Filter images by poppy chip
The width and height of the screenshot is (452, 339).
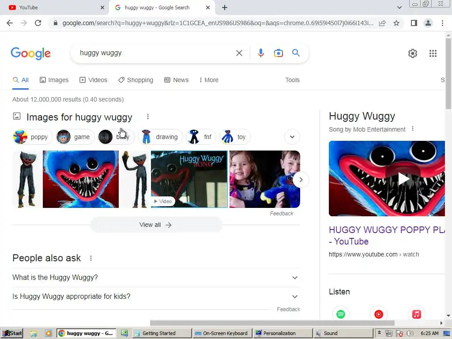coord(33,137)
